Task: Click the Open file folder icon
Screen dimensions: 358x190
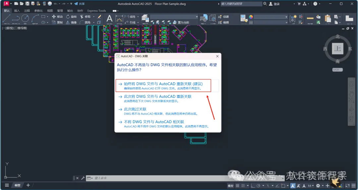Action: click(x=22, y=4)
